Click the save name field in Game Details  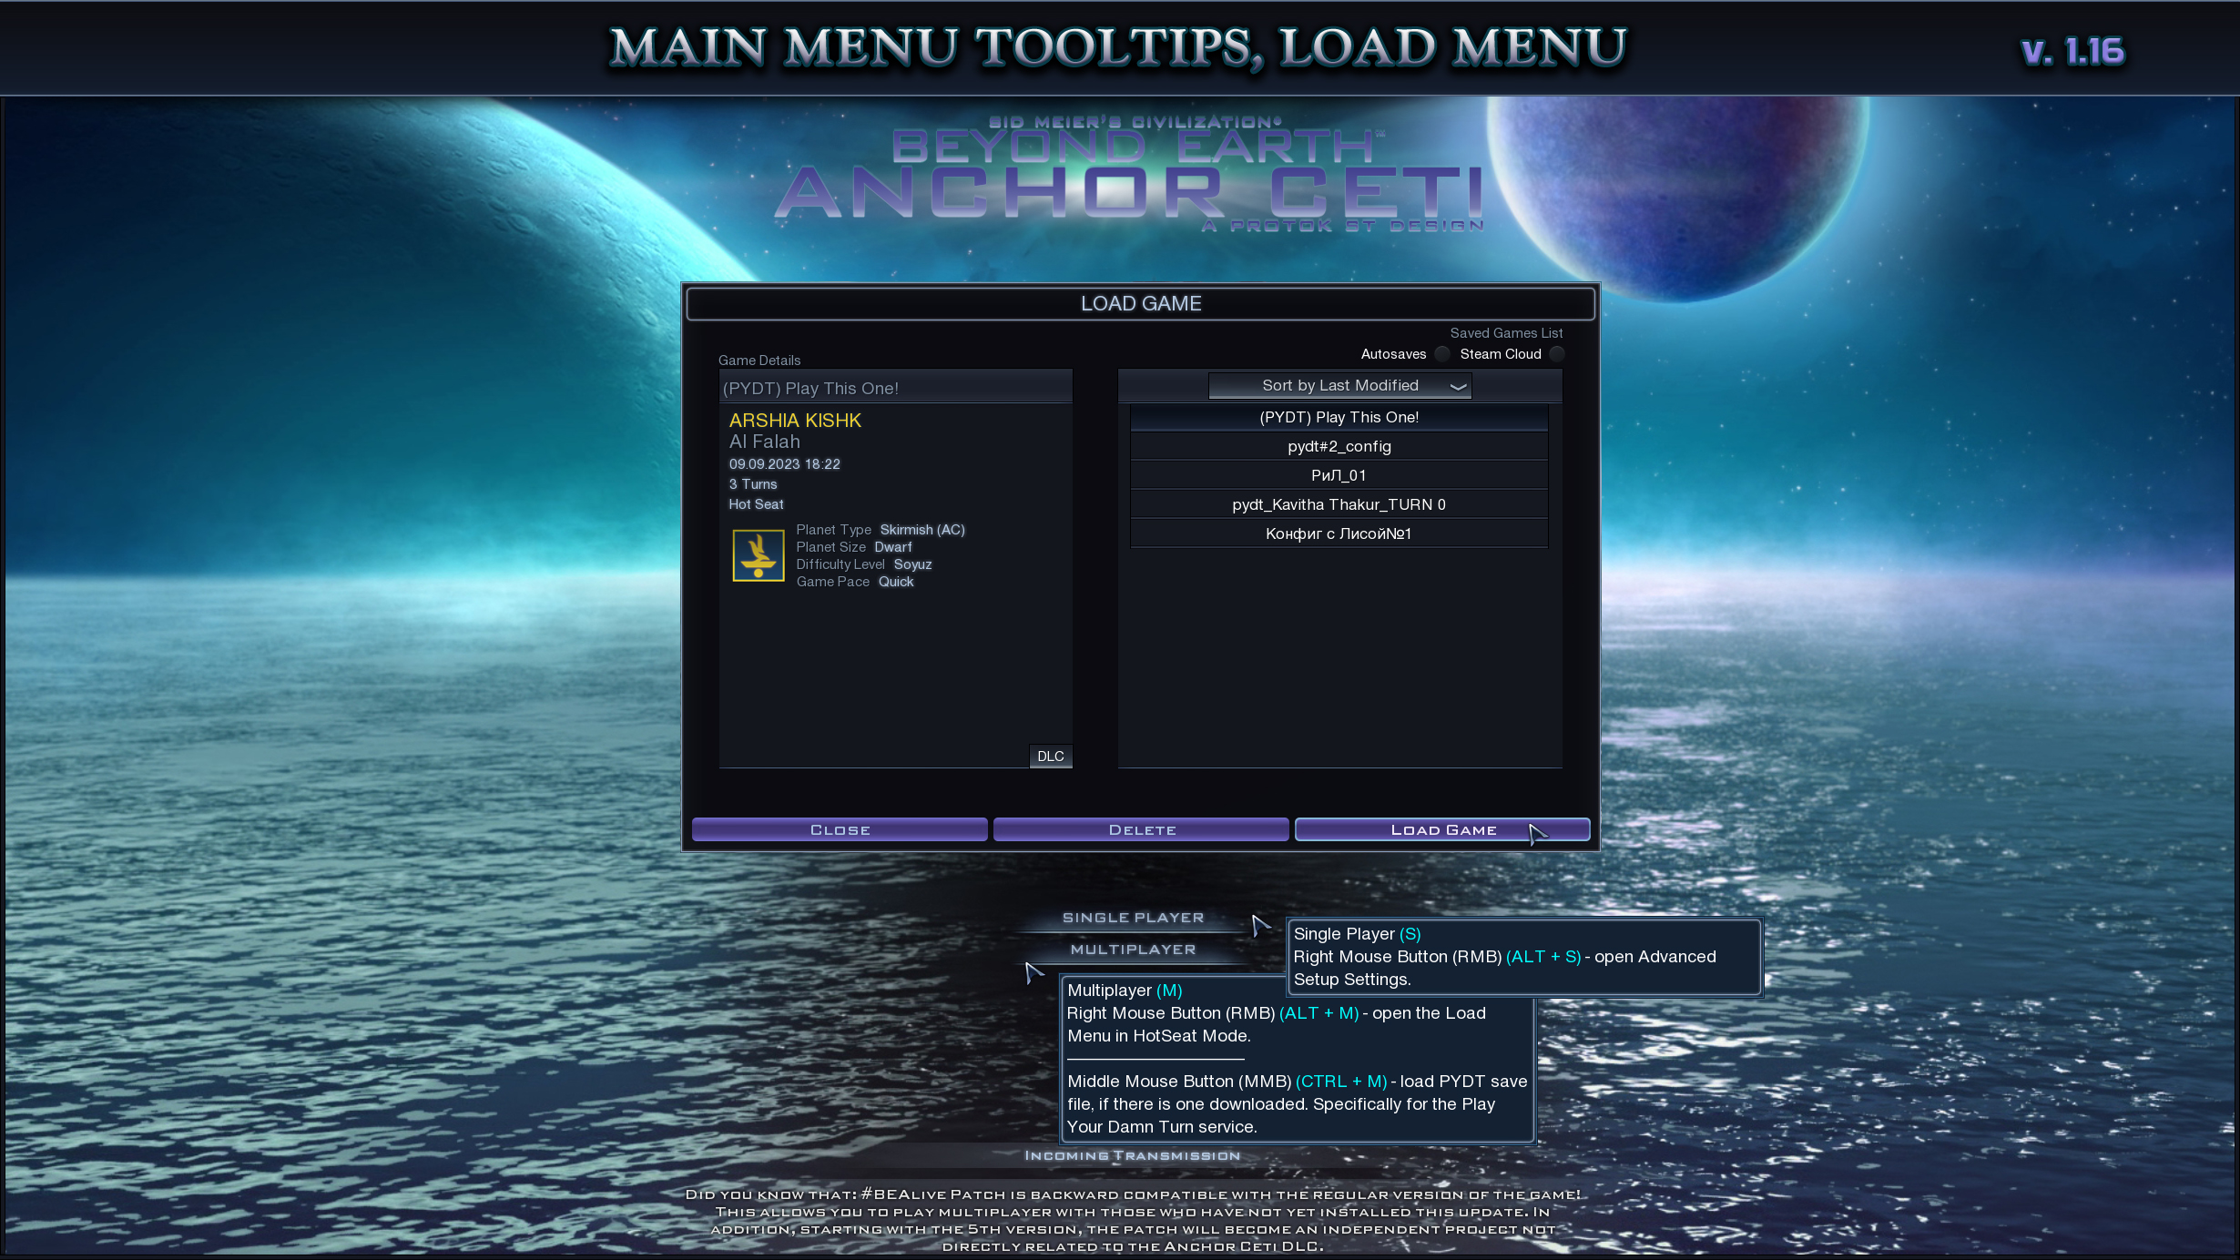(x=895, y=389)
